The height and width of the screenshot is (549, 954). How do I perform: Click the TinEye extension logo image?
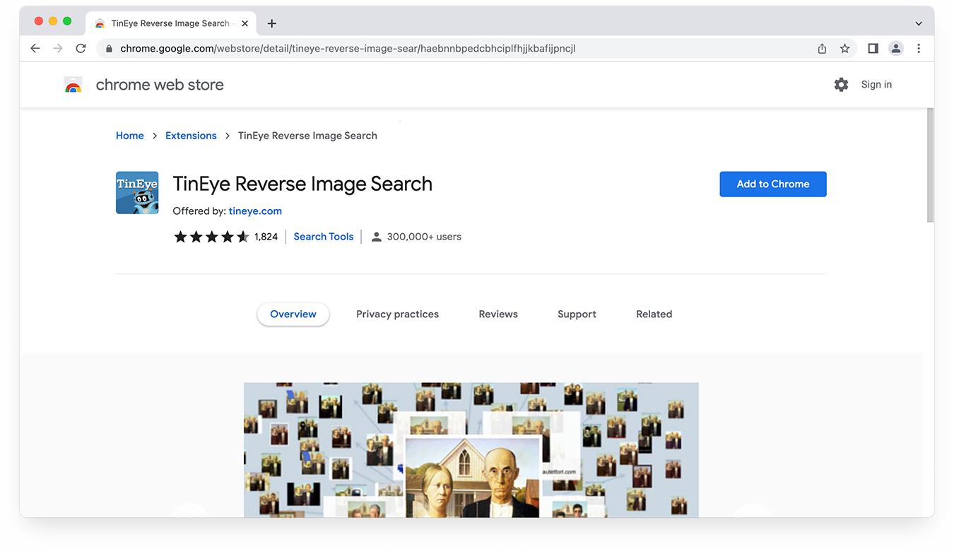coord(137,192)
